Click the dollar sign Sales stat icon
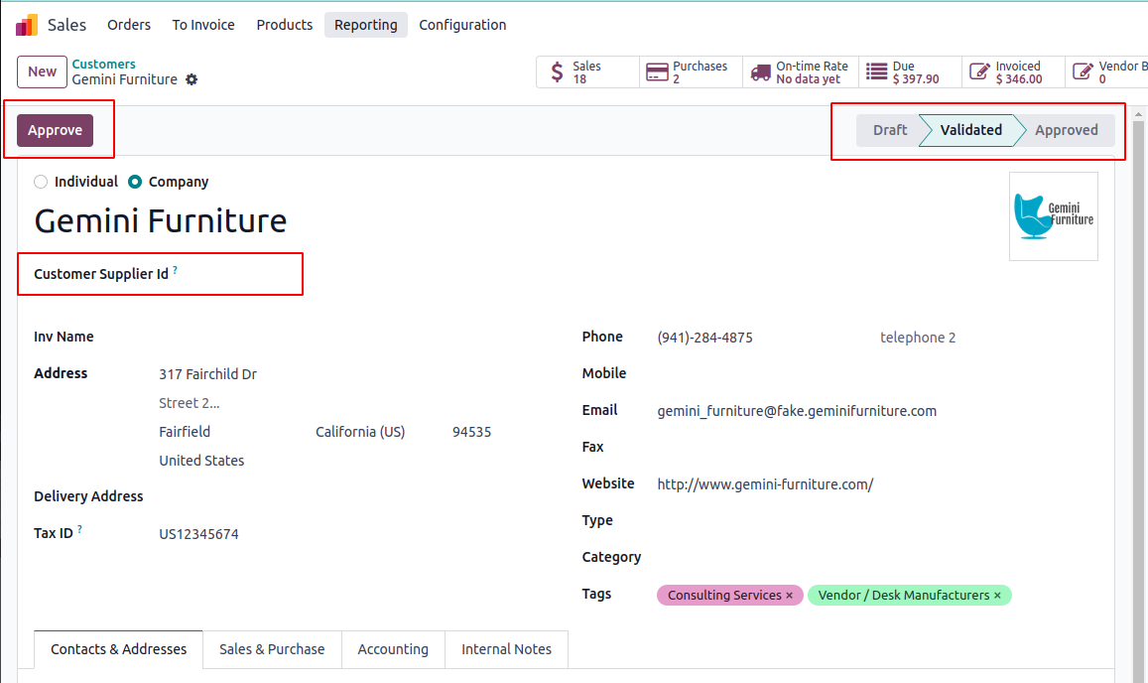The height and width of the screenshot is (683, 1148). [x=558, y=71]
